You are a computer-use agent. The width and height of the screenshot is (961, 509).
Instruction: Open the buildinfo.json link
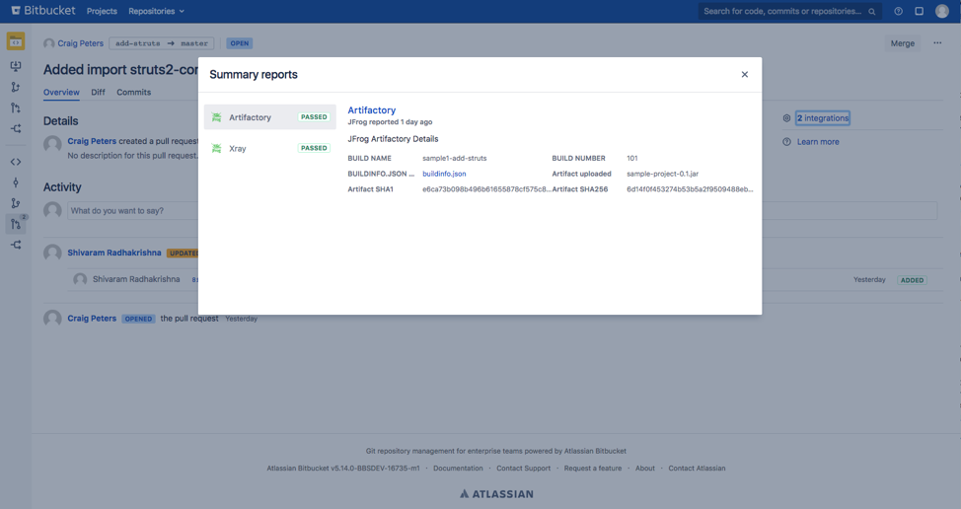pyautogui.click(x=444, y=174)
